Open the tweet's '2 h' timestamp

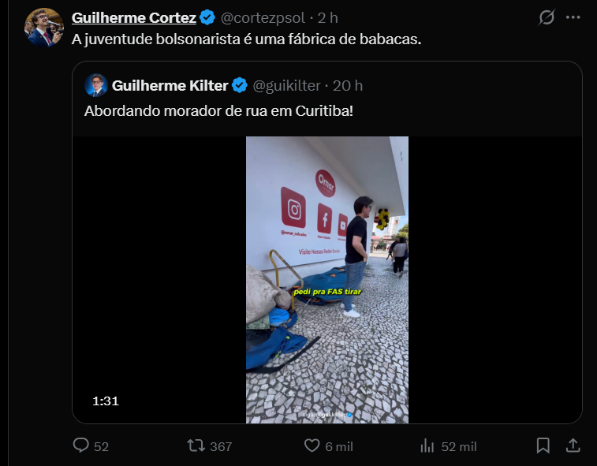[x=328, y=17]
